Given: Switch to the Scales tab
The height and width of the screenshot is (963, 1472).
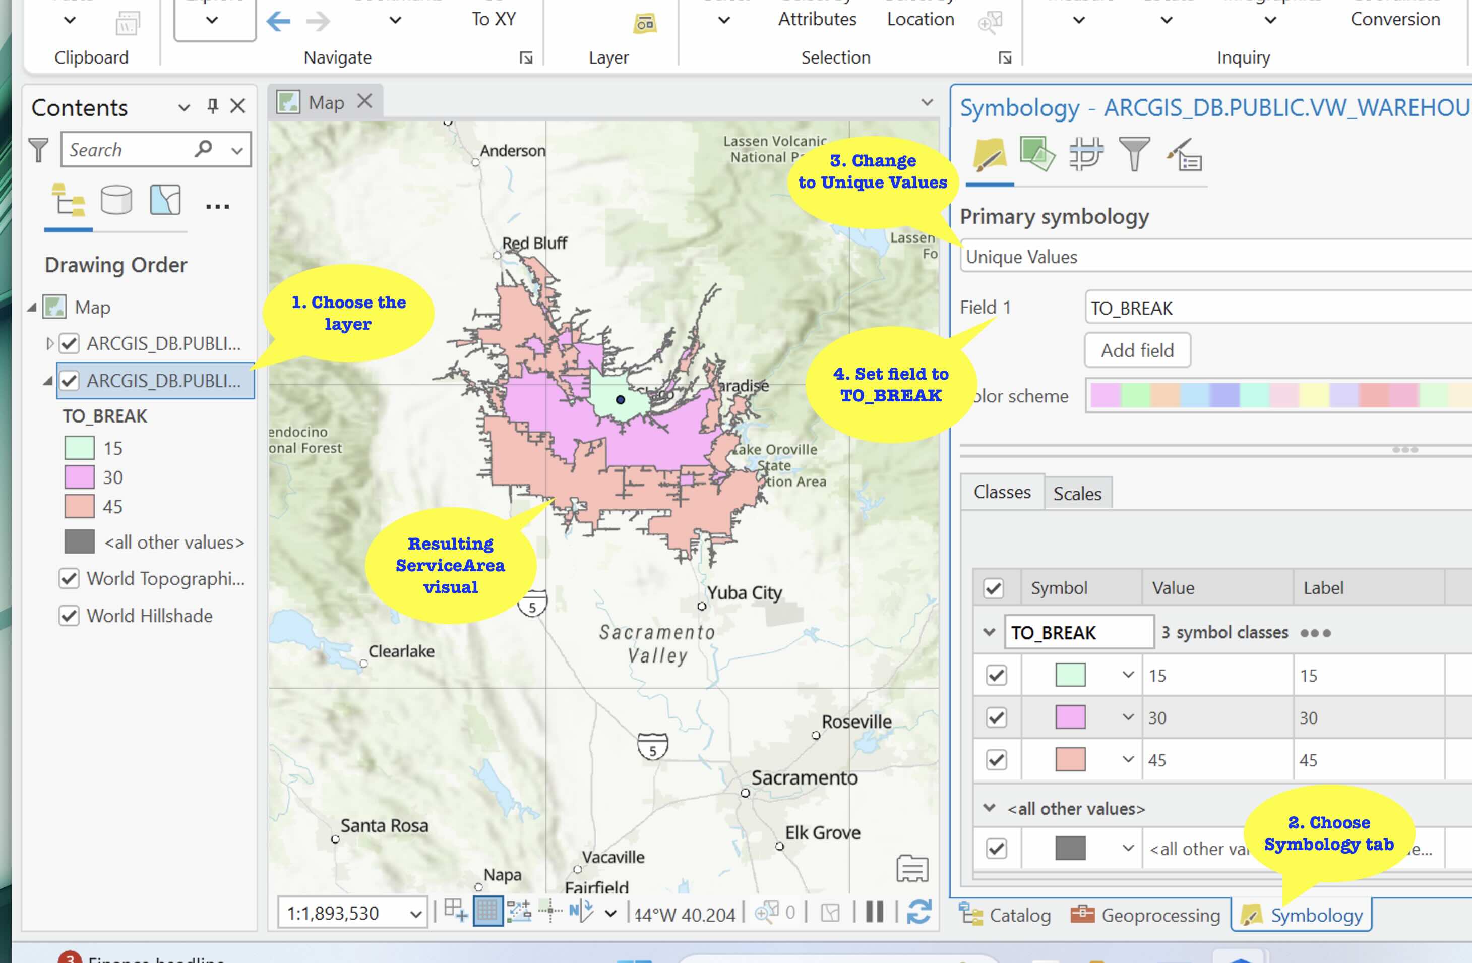Looking at the screenshot, I should tap(1077, 494).
